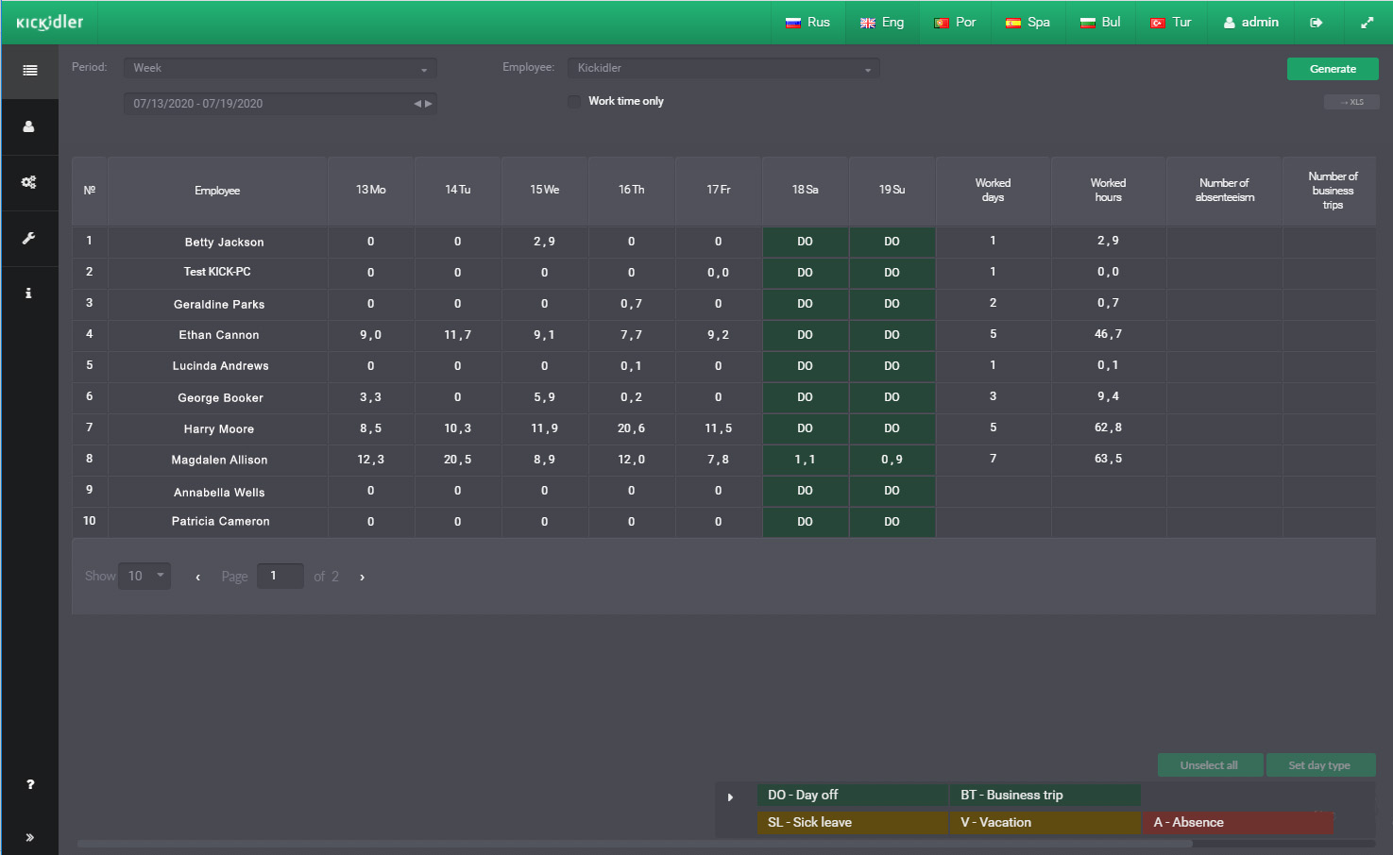Screen dimensions: 1393x855
Task: Open the hamburger menu in sidebar
Action: coord(30,71)
